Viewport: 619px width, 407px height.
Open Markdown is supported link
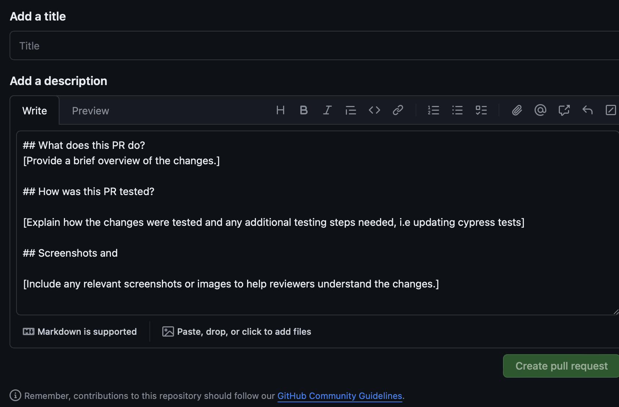(x=80, y=331)
